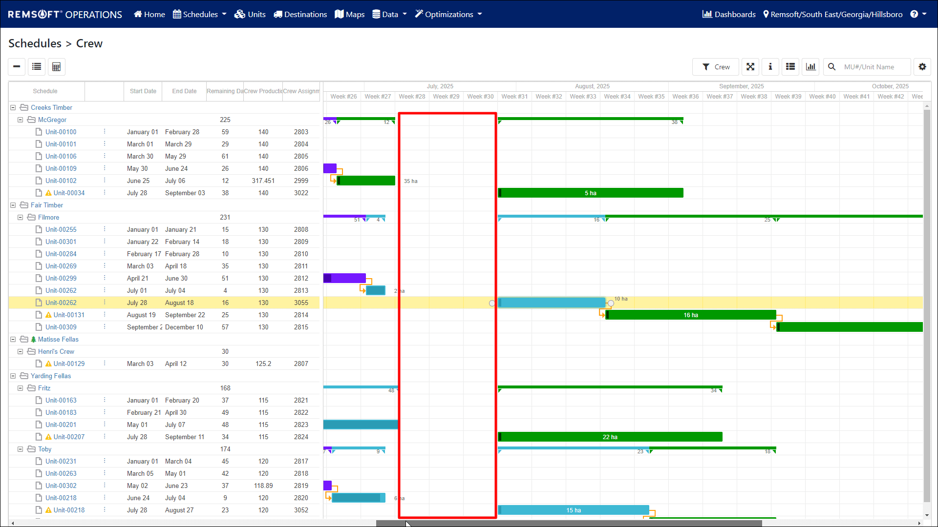Click the bar chart view icon
Screen dimensions: 938x527
point(810,67)
